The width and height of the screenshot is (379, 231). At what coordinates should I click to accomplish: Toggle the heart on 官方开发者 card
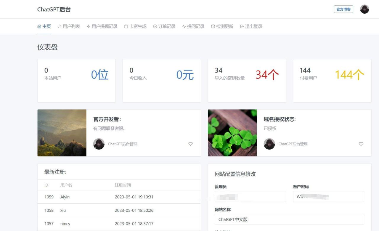click(x=190, y=144)
